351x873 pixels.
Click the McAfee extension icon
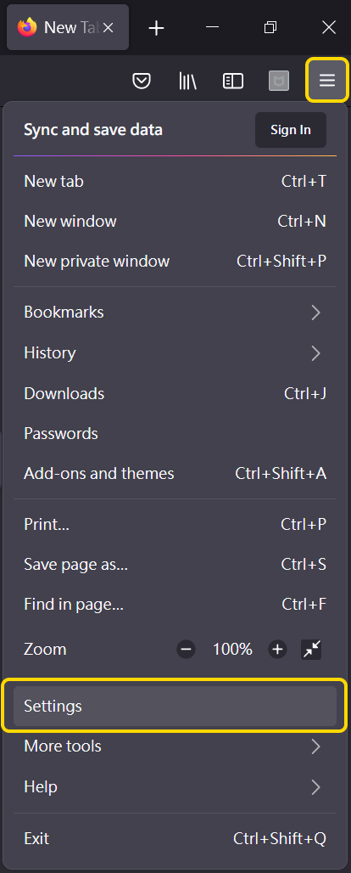coord(279,82)
